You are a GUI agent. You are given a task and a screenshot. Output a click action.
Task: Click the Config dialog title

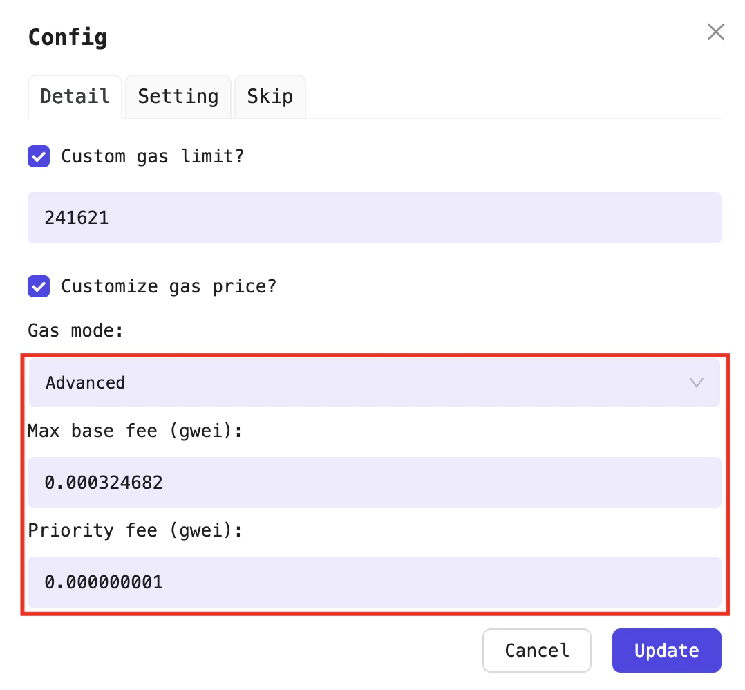68,37
